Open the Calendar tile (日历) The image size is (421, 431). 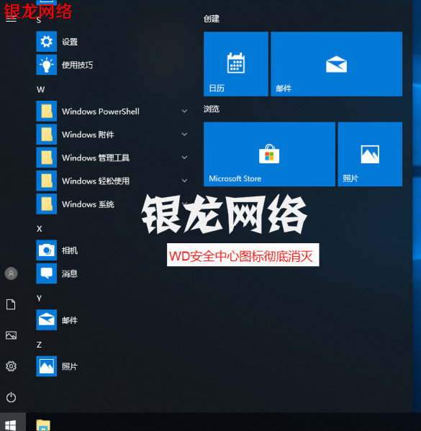coord(236,64)
